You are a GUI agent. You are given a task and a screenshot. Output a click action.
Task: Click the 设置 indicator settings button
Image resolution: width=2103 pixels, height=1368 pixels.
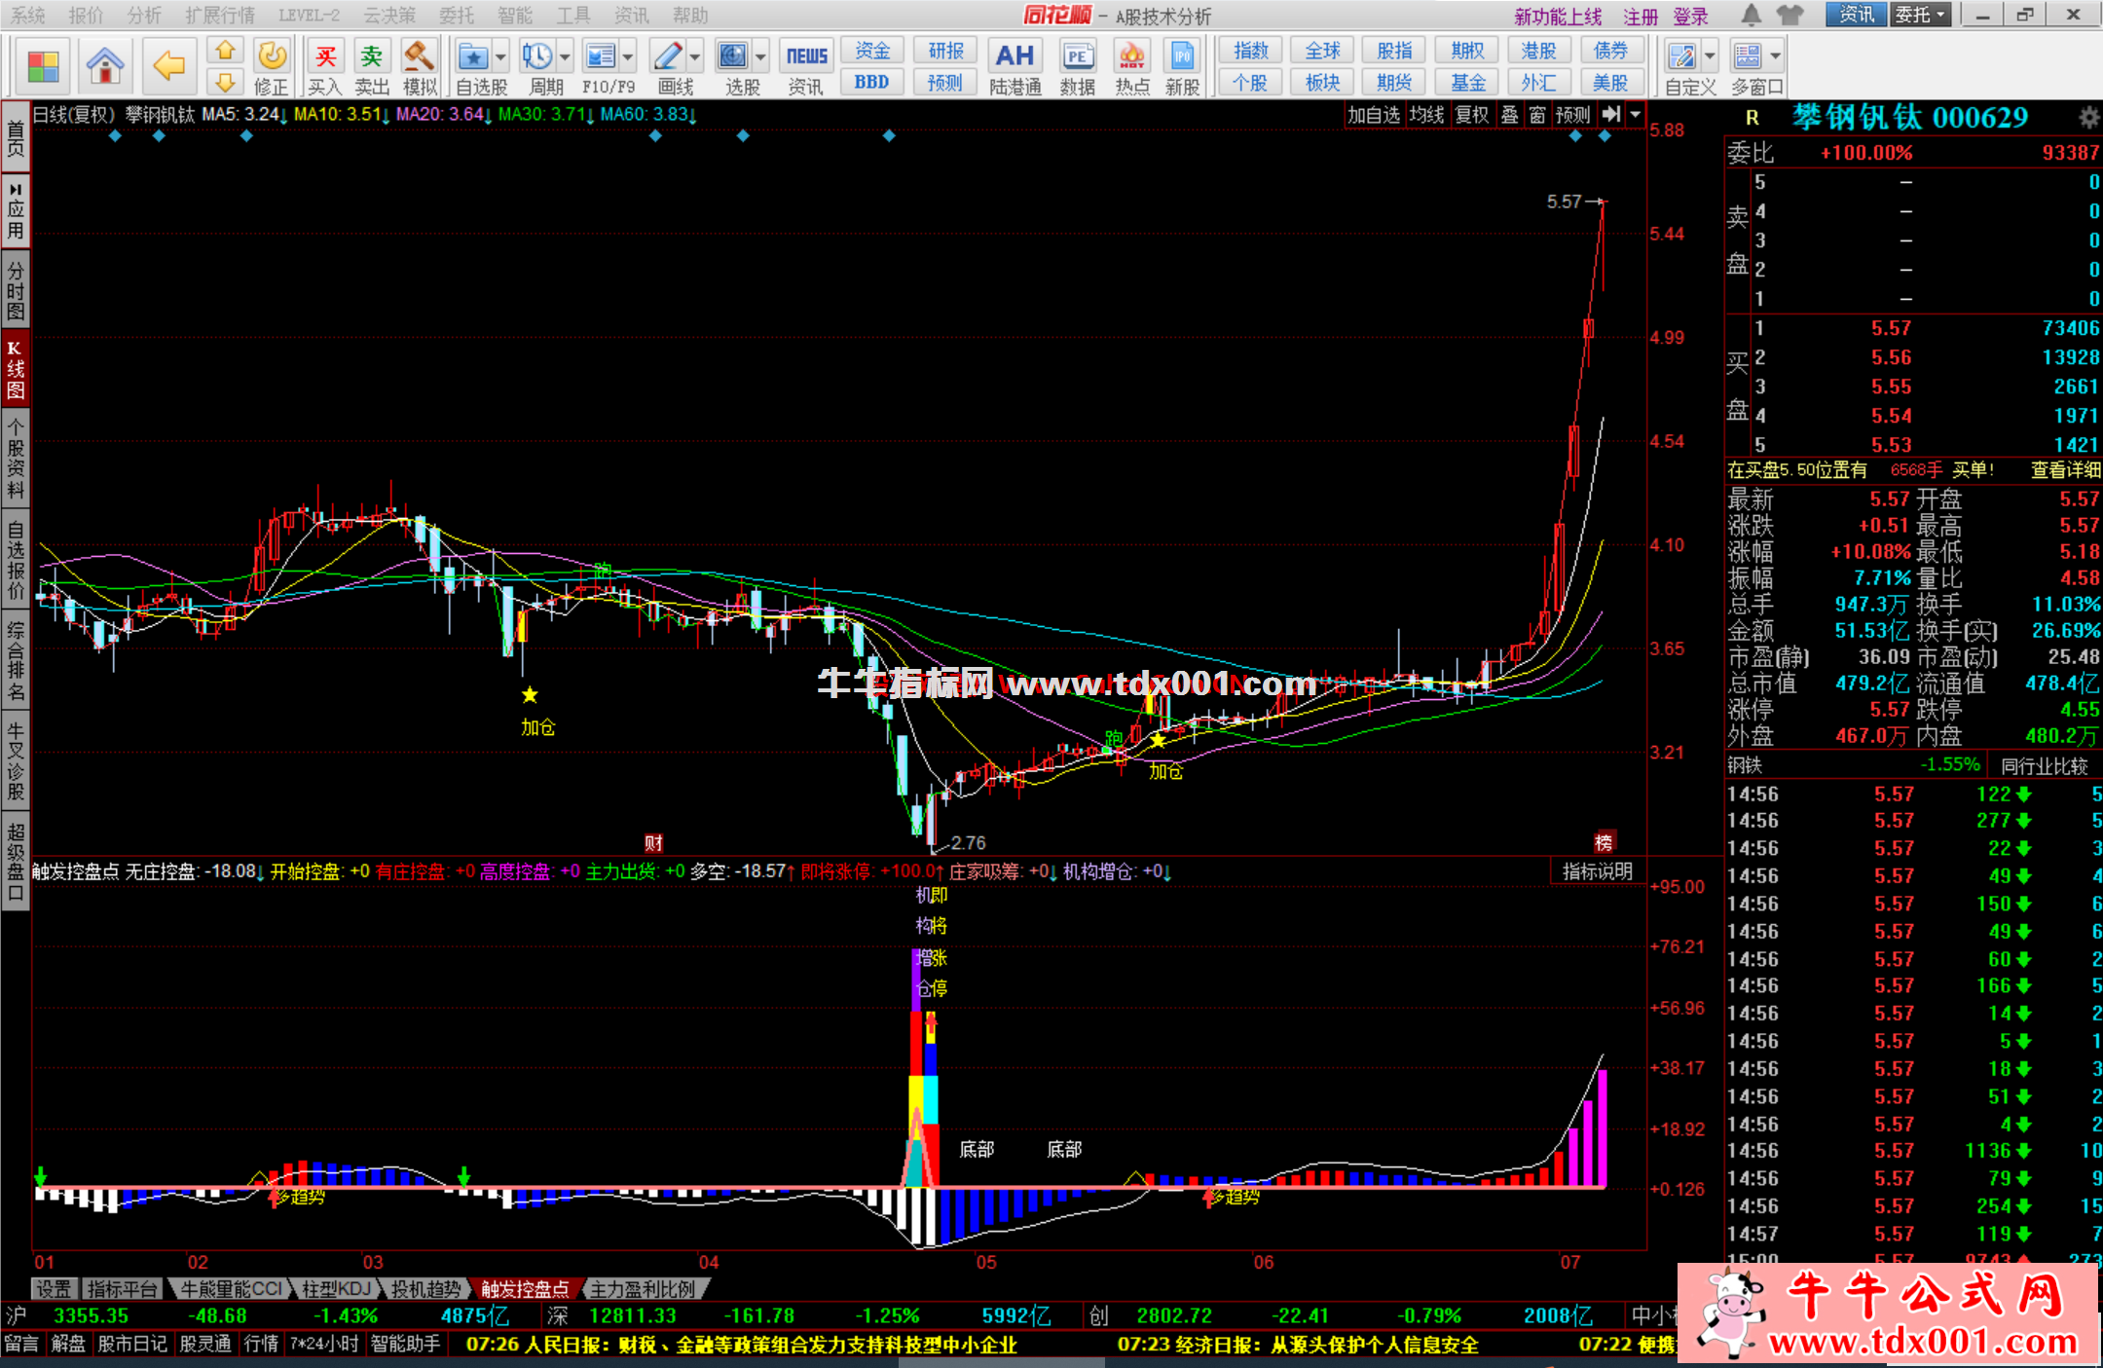[54, 1289]
